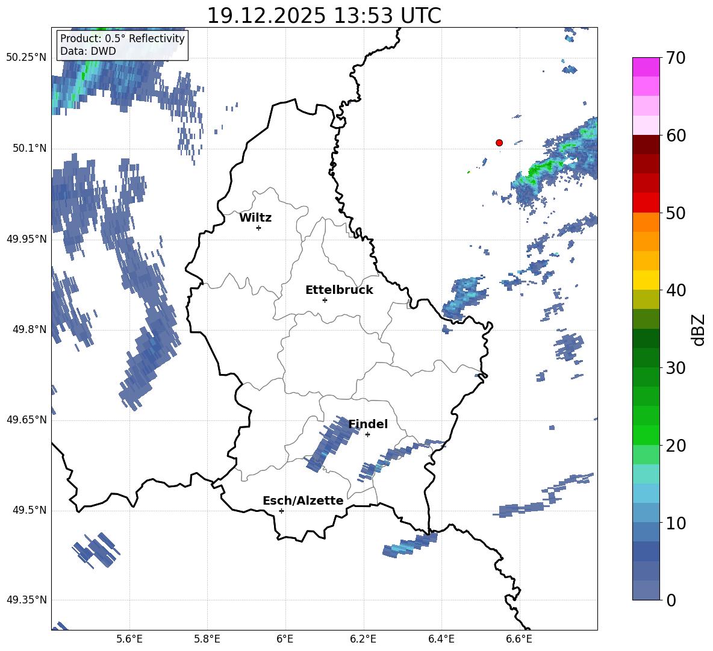Viewport: 713px width, 651px height.
Task: Click the red dot radar site marker
Action: click(x=499, y=143)
